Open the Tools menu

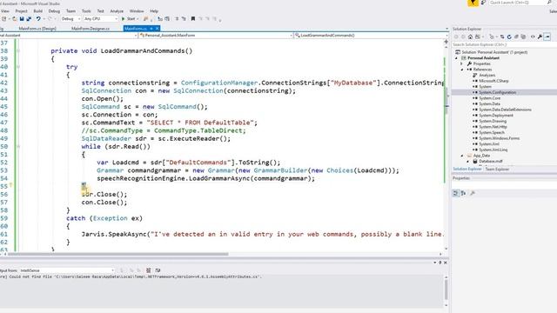[x=86, y=11]
